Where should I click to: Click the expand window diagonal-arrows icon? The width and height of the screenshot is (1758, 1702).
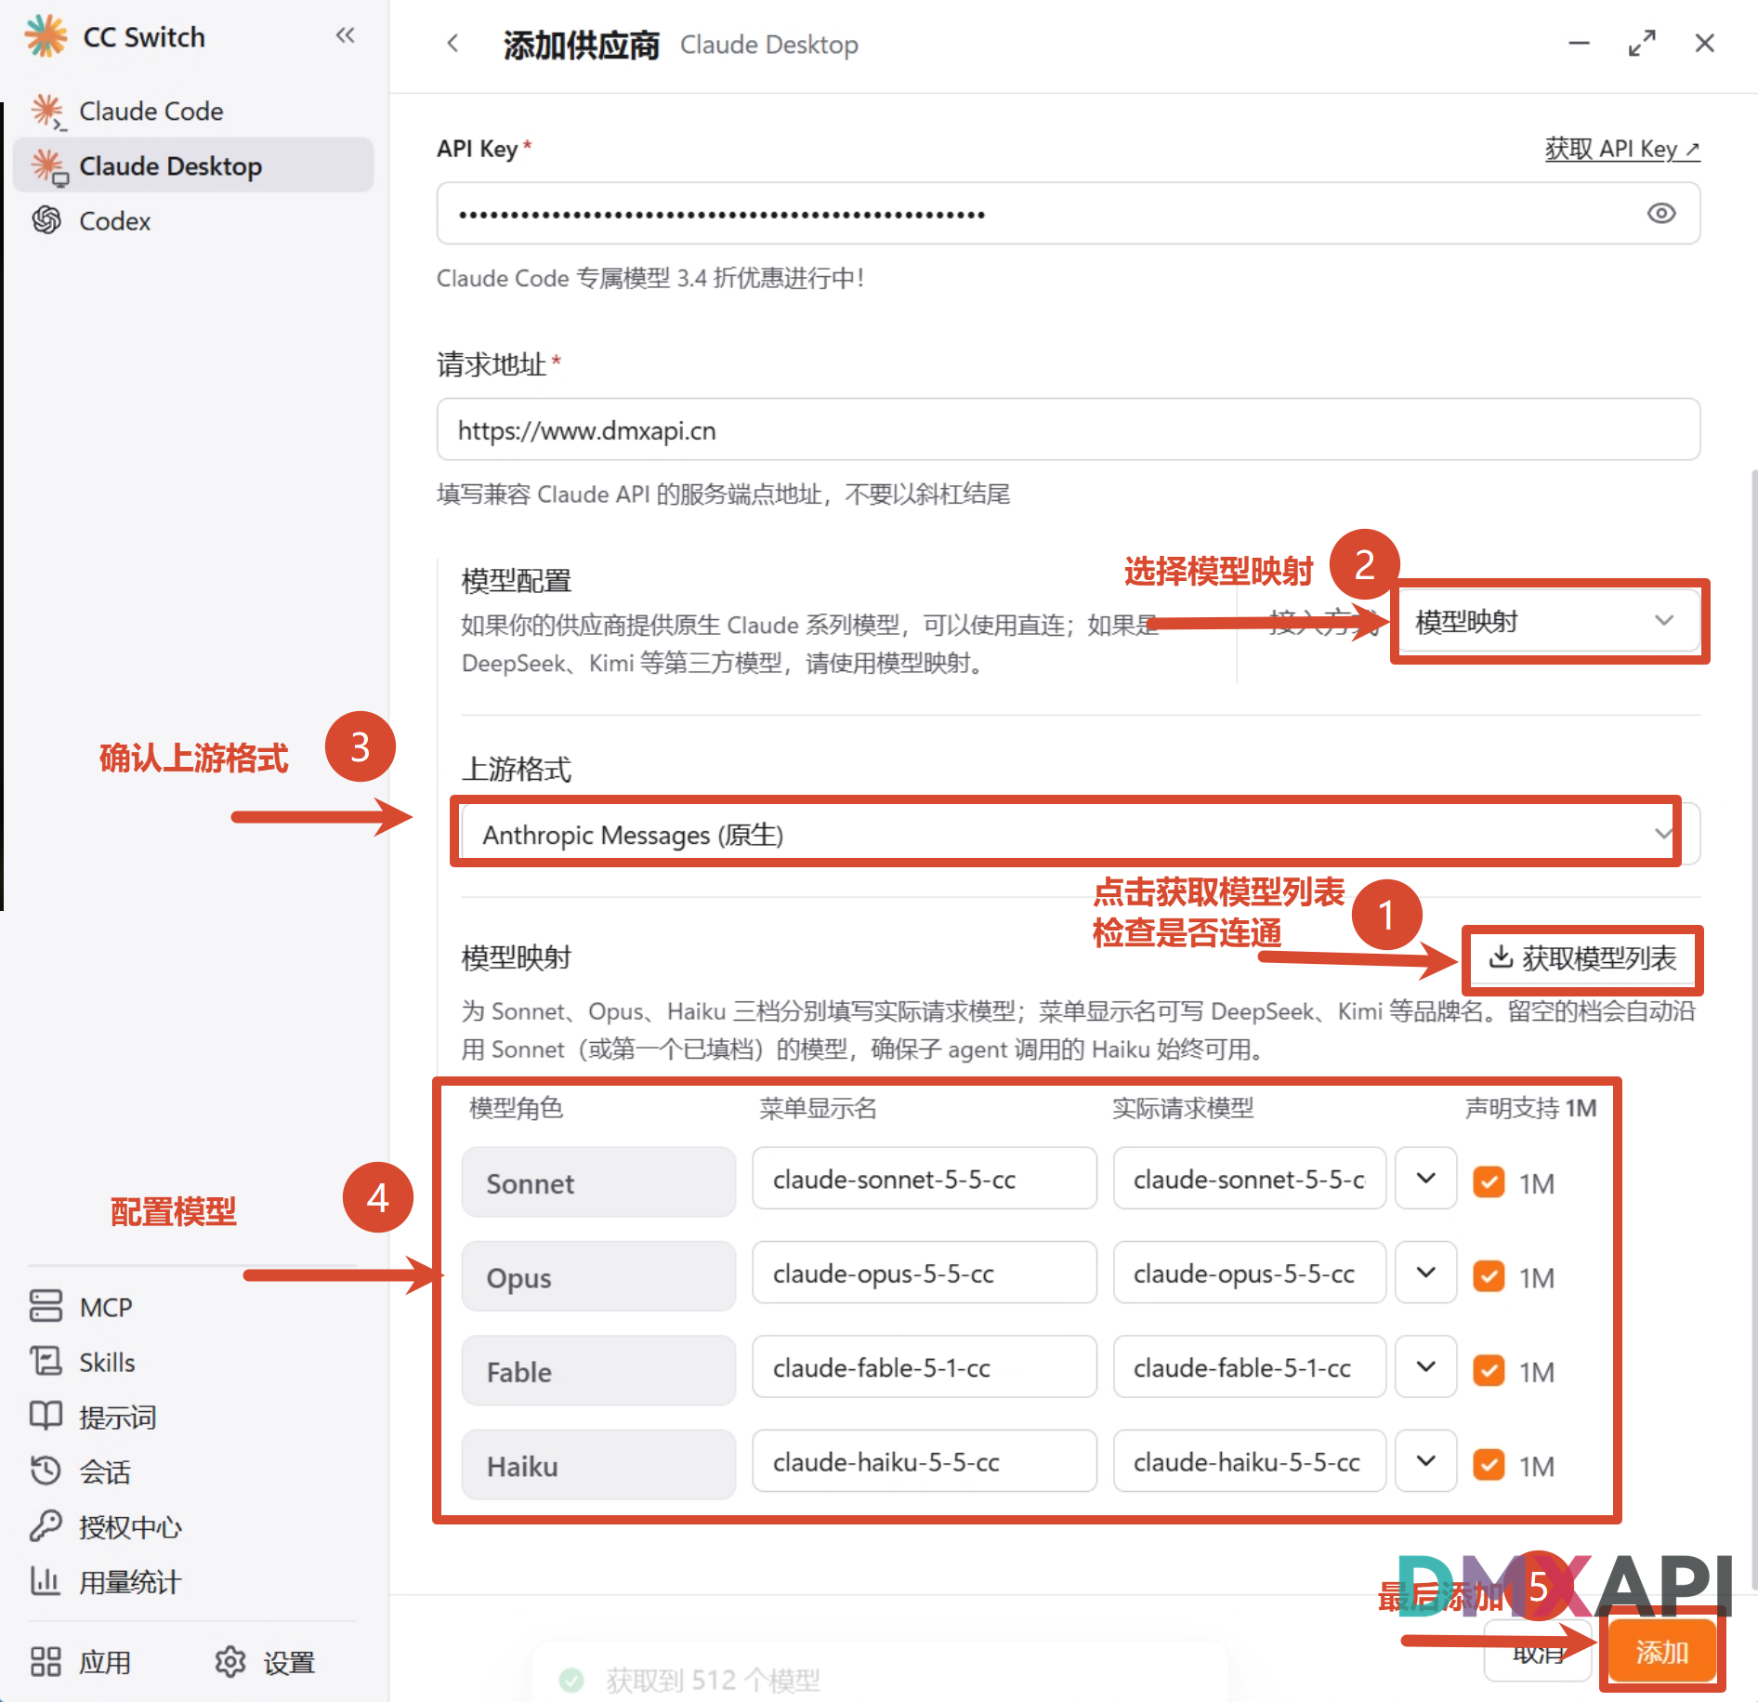1642,43
